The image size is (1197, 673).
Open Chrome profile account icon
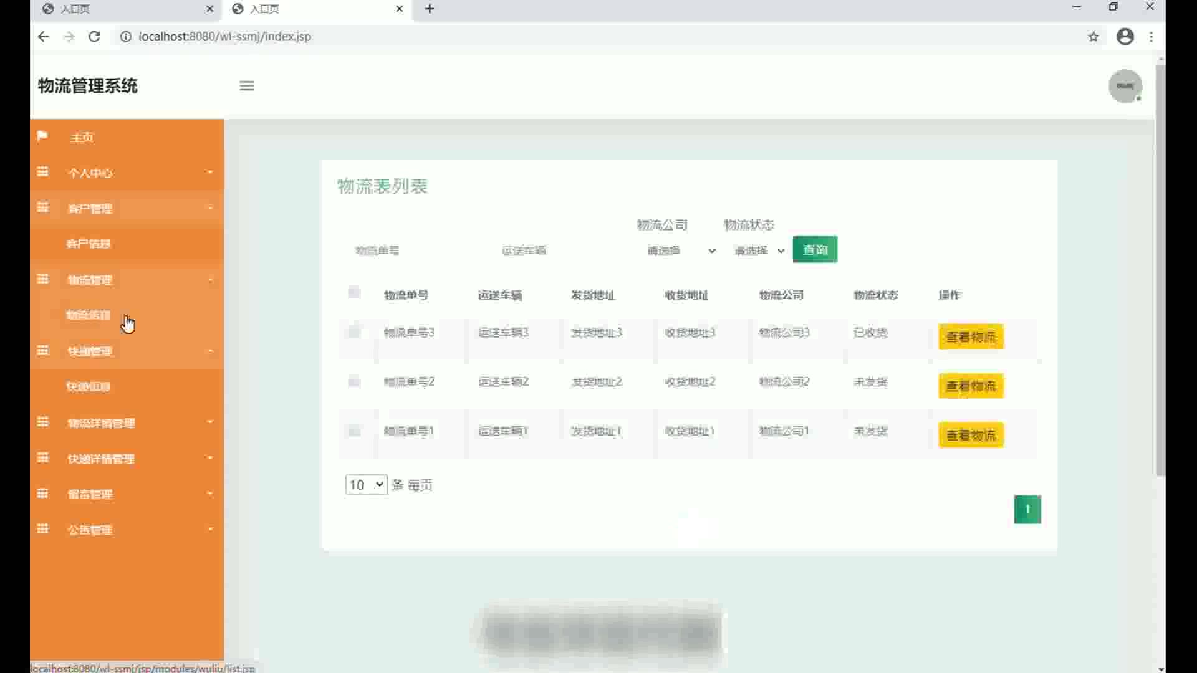tap(1125, 37)
